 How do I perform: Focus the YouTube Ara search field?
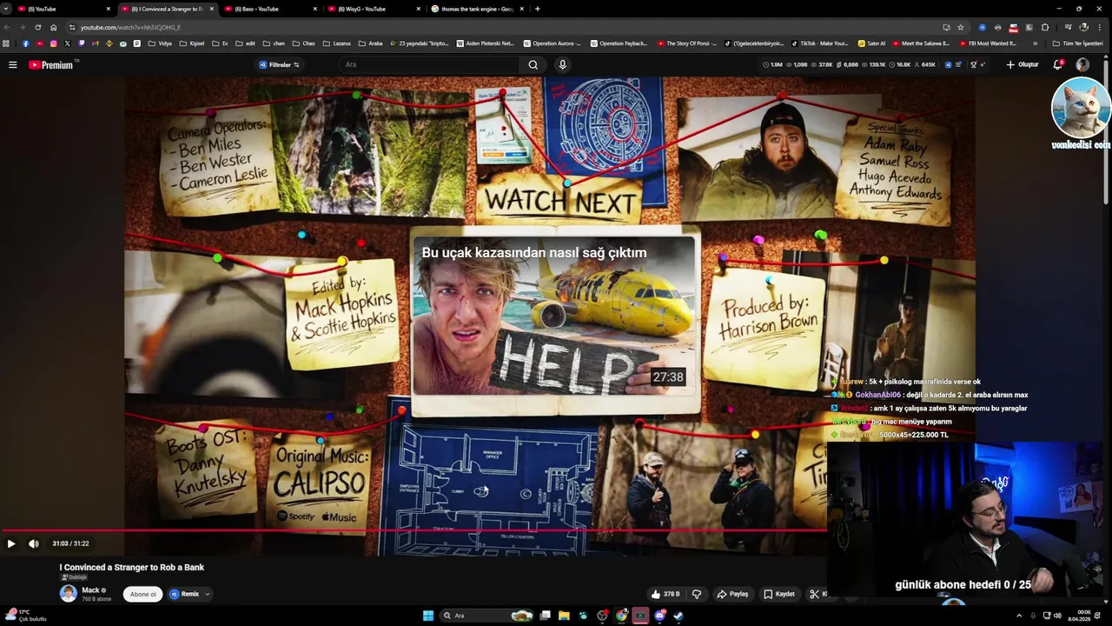[x=430, y=64]
